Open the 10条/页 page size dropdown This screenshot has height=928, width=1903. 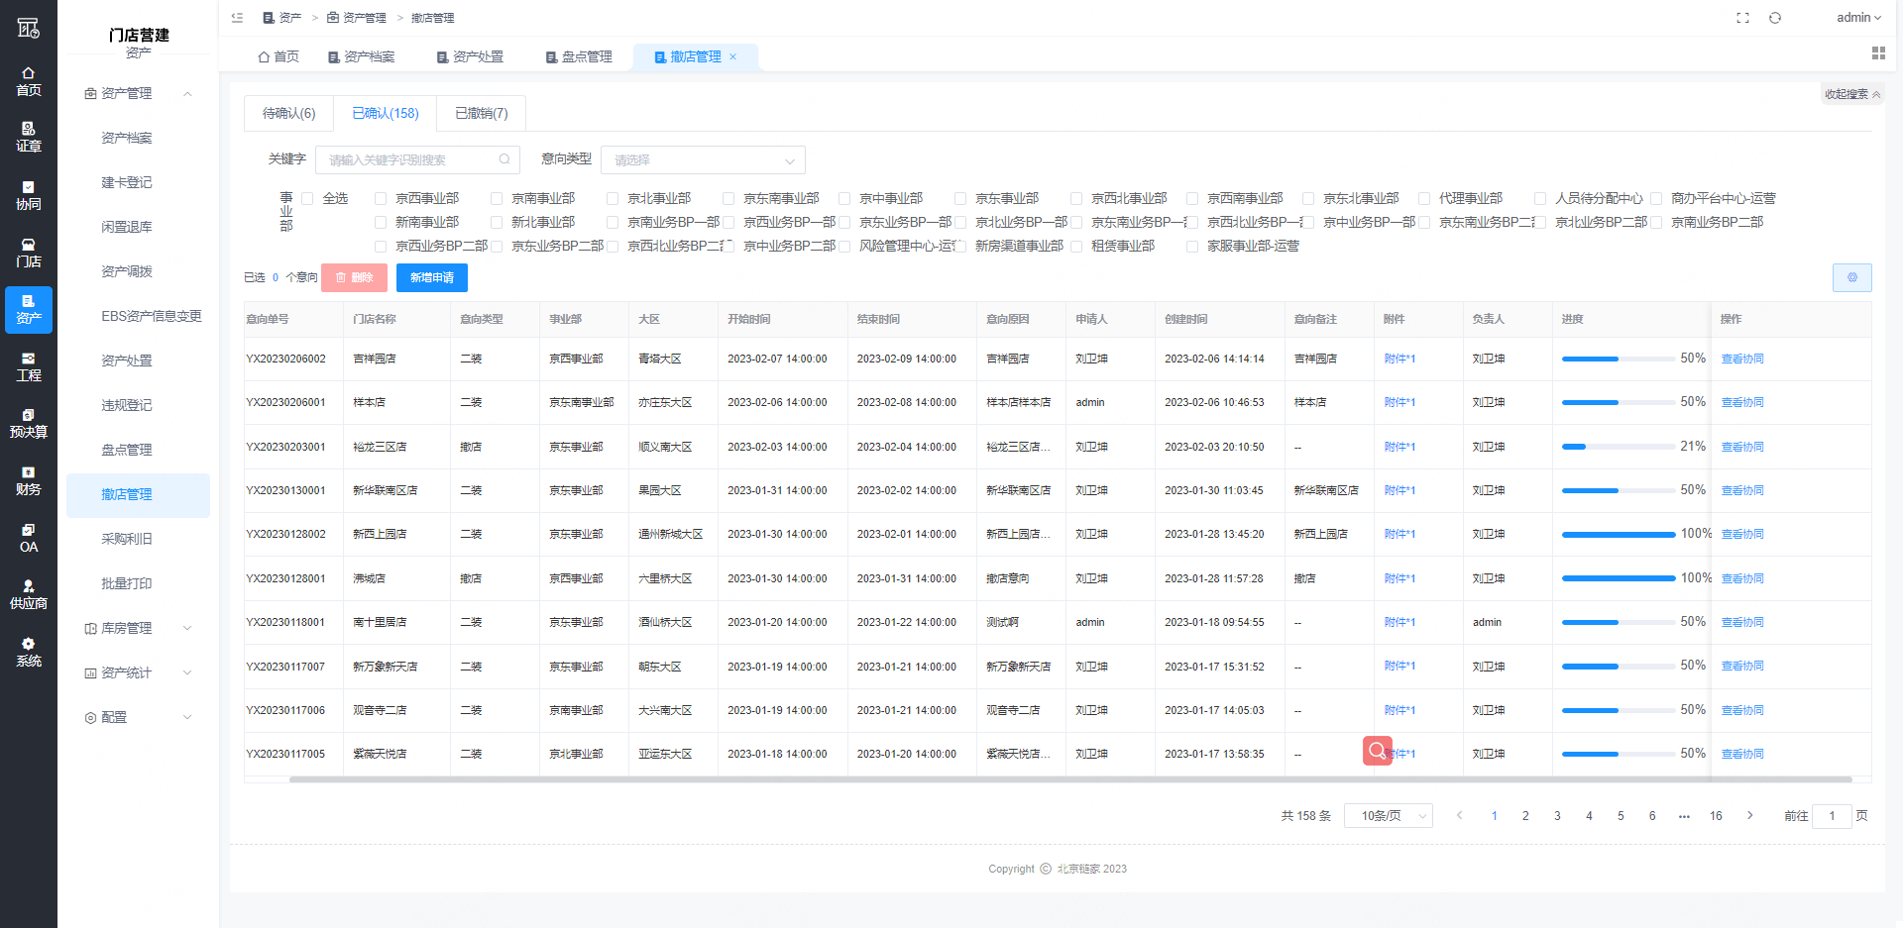(x=1388, y=815)
